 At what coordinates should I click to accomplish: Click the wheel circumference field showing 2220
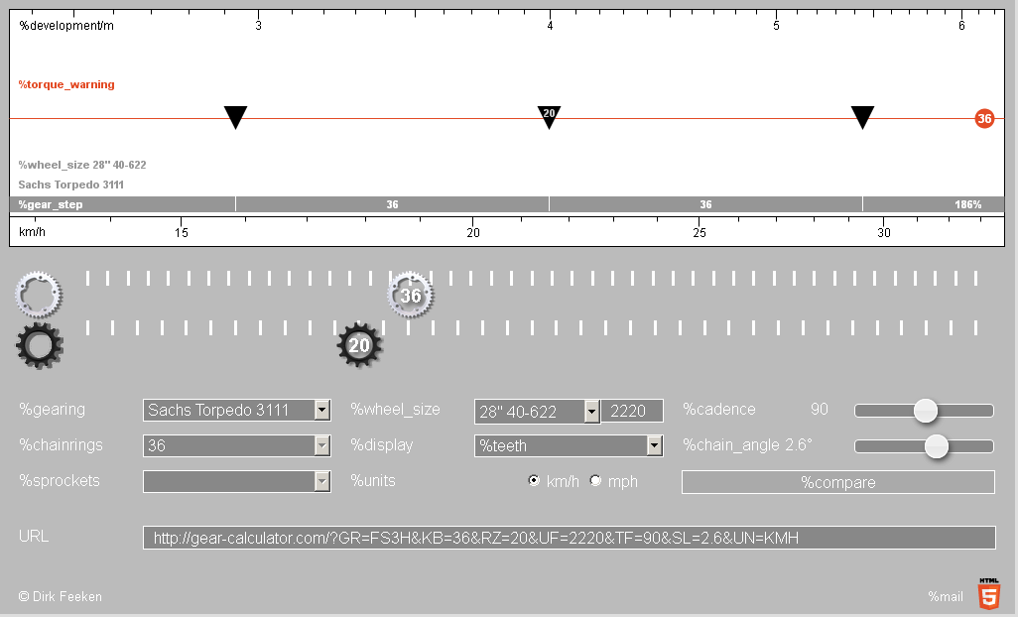[x=632, y=411]
